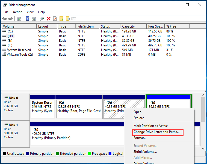The width and height of the screenshot is (207, 164).
Task: Click Shrink Volume in context menu
Action: click(145, 152)
